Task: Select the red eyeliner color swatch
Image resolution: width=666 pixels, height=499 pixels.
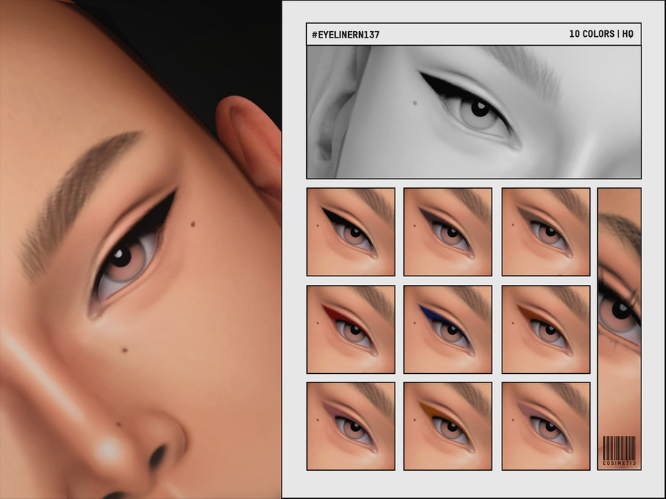Action: (350, 329)
